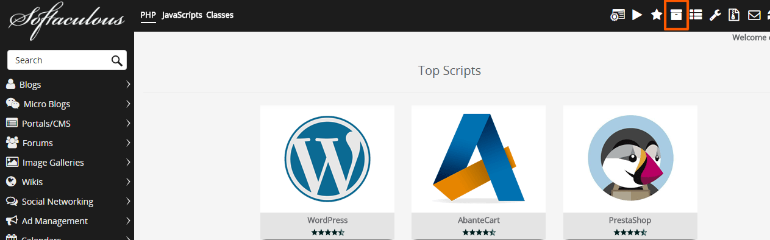Image resolution: width=770 pixels, height=240 pixels.
Task: Expand the Ad Management category chevron
Action: click(x=128, y=221)
